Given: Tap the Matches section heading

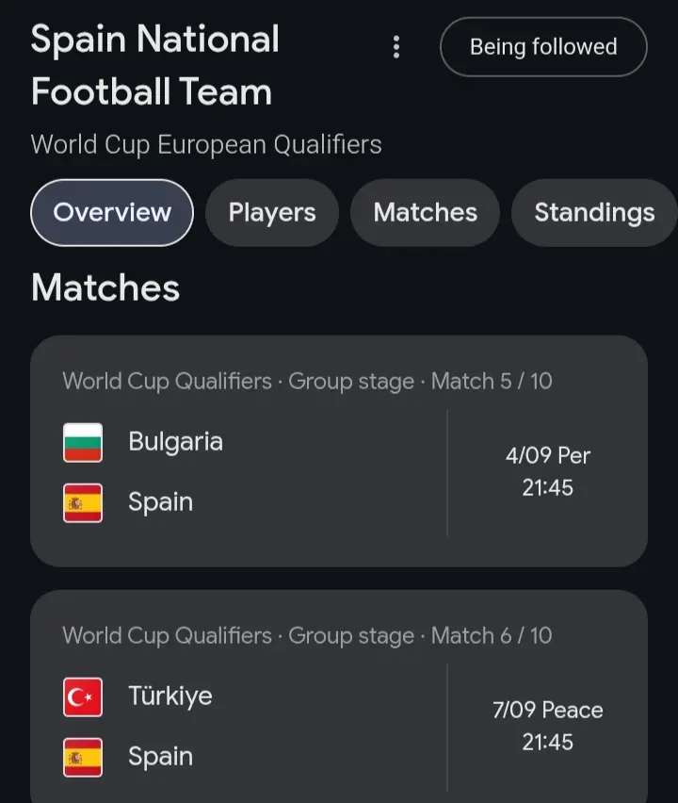Looking at the screenshot, I should point(105,287).
